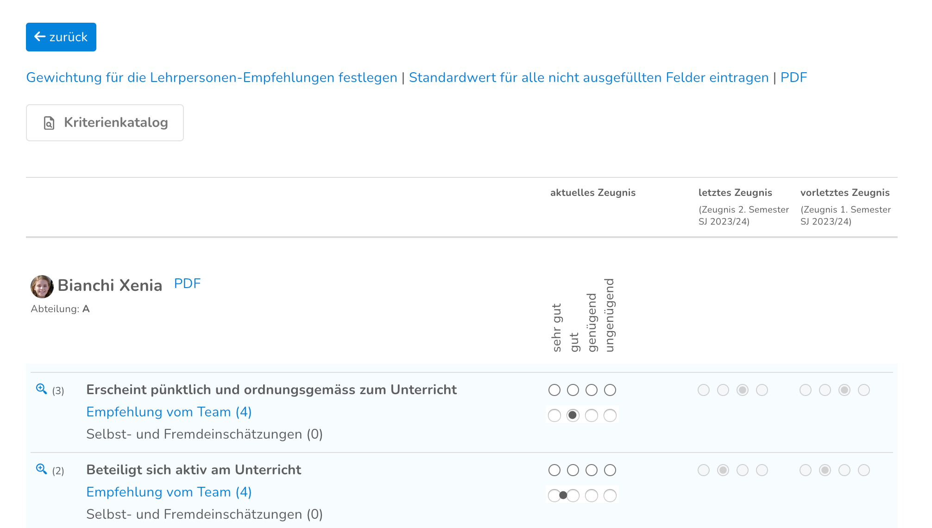Expand team recommendation under punctuality criterion

coord(169,412)
